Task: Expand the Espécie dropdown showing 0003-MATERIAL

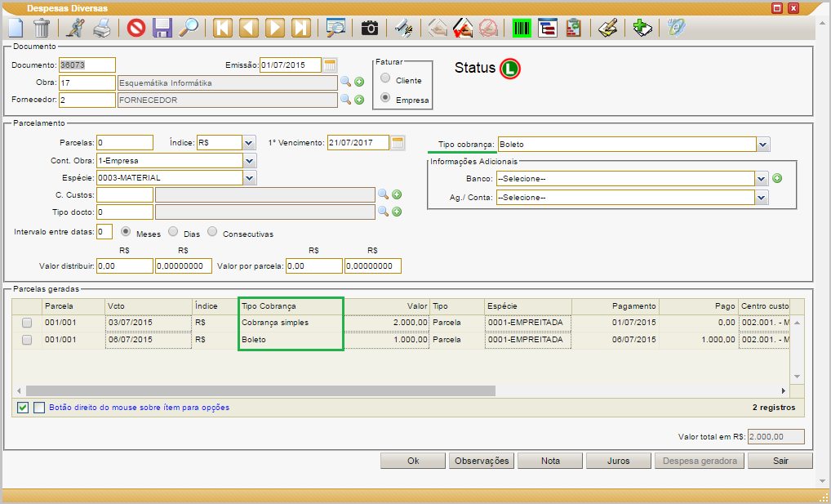Action: tap(250, 178)
